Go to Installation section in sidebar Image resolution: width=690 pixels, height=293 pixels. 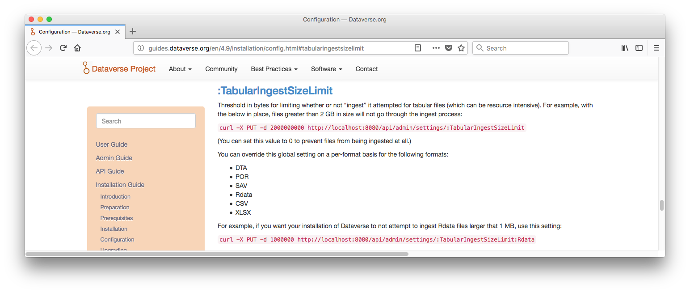pyautogui.click(x=114, y=229)
